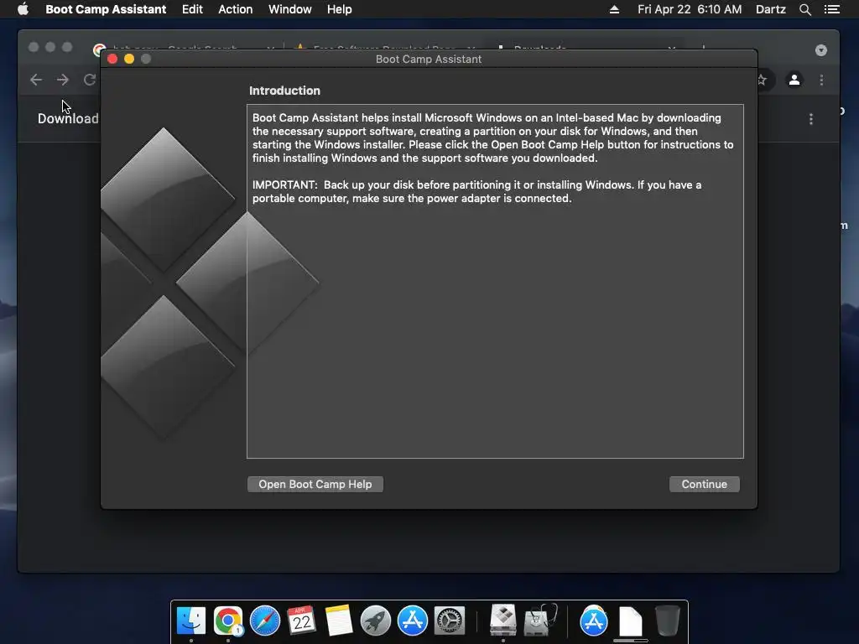Show the date and time menu item
Viewport: 859px width, 644px height.
tap(690, 9)
